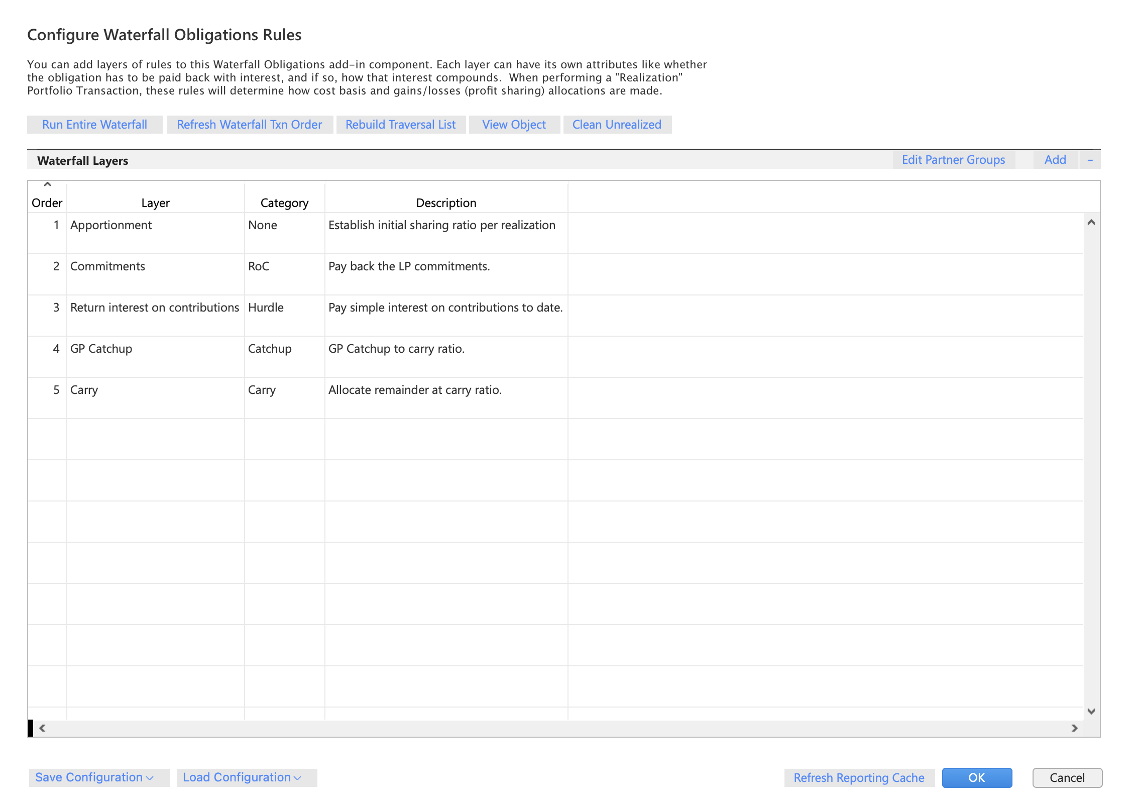The width and height of the screenshot is (1134, 801).
Task: Click the table's scroll down arrow
Action: coord(1091,711)
